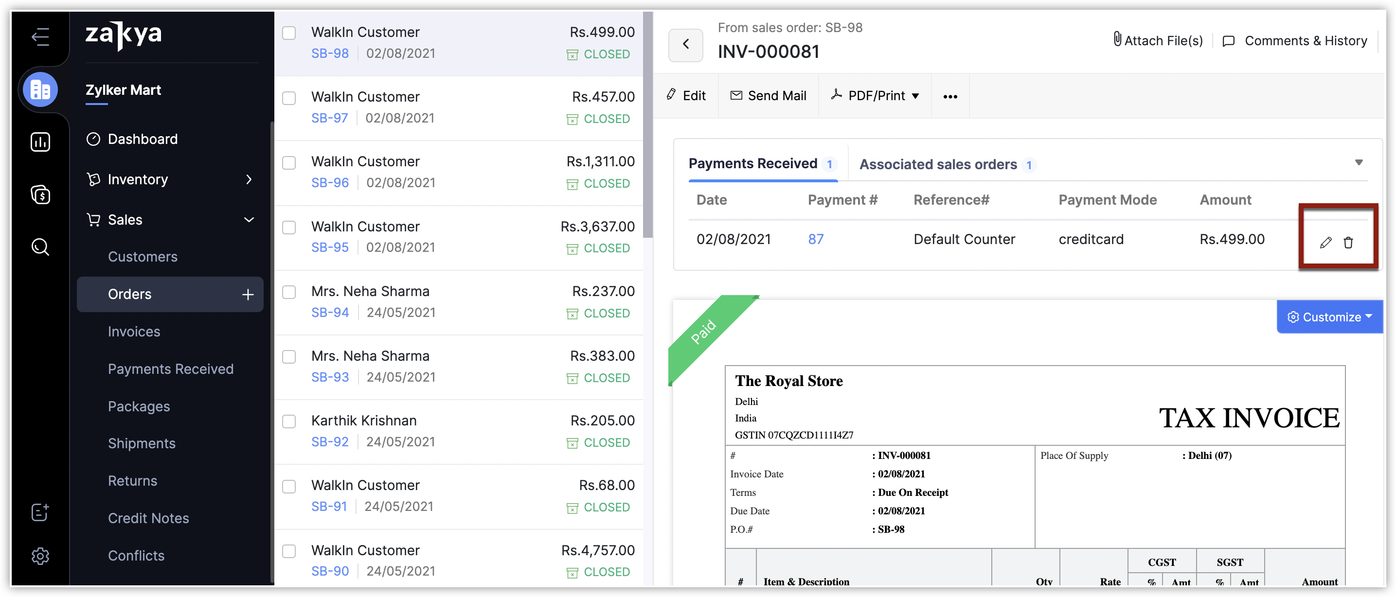Screen dimensions: 1396x597
Task: Switch to Associated sales orders tab
Action: [948, 165]
